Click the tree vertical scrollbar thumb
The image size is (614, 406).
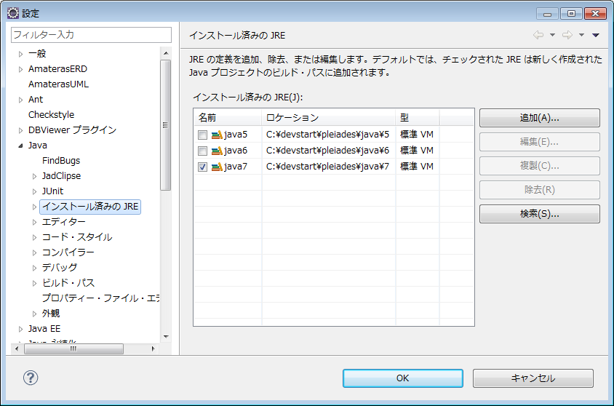point(166,125)
